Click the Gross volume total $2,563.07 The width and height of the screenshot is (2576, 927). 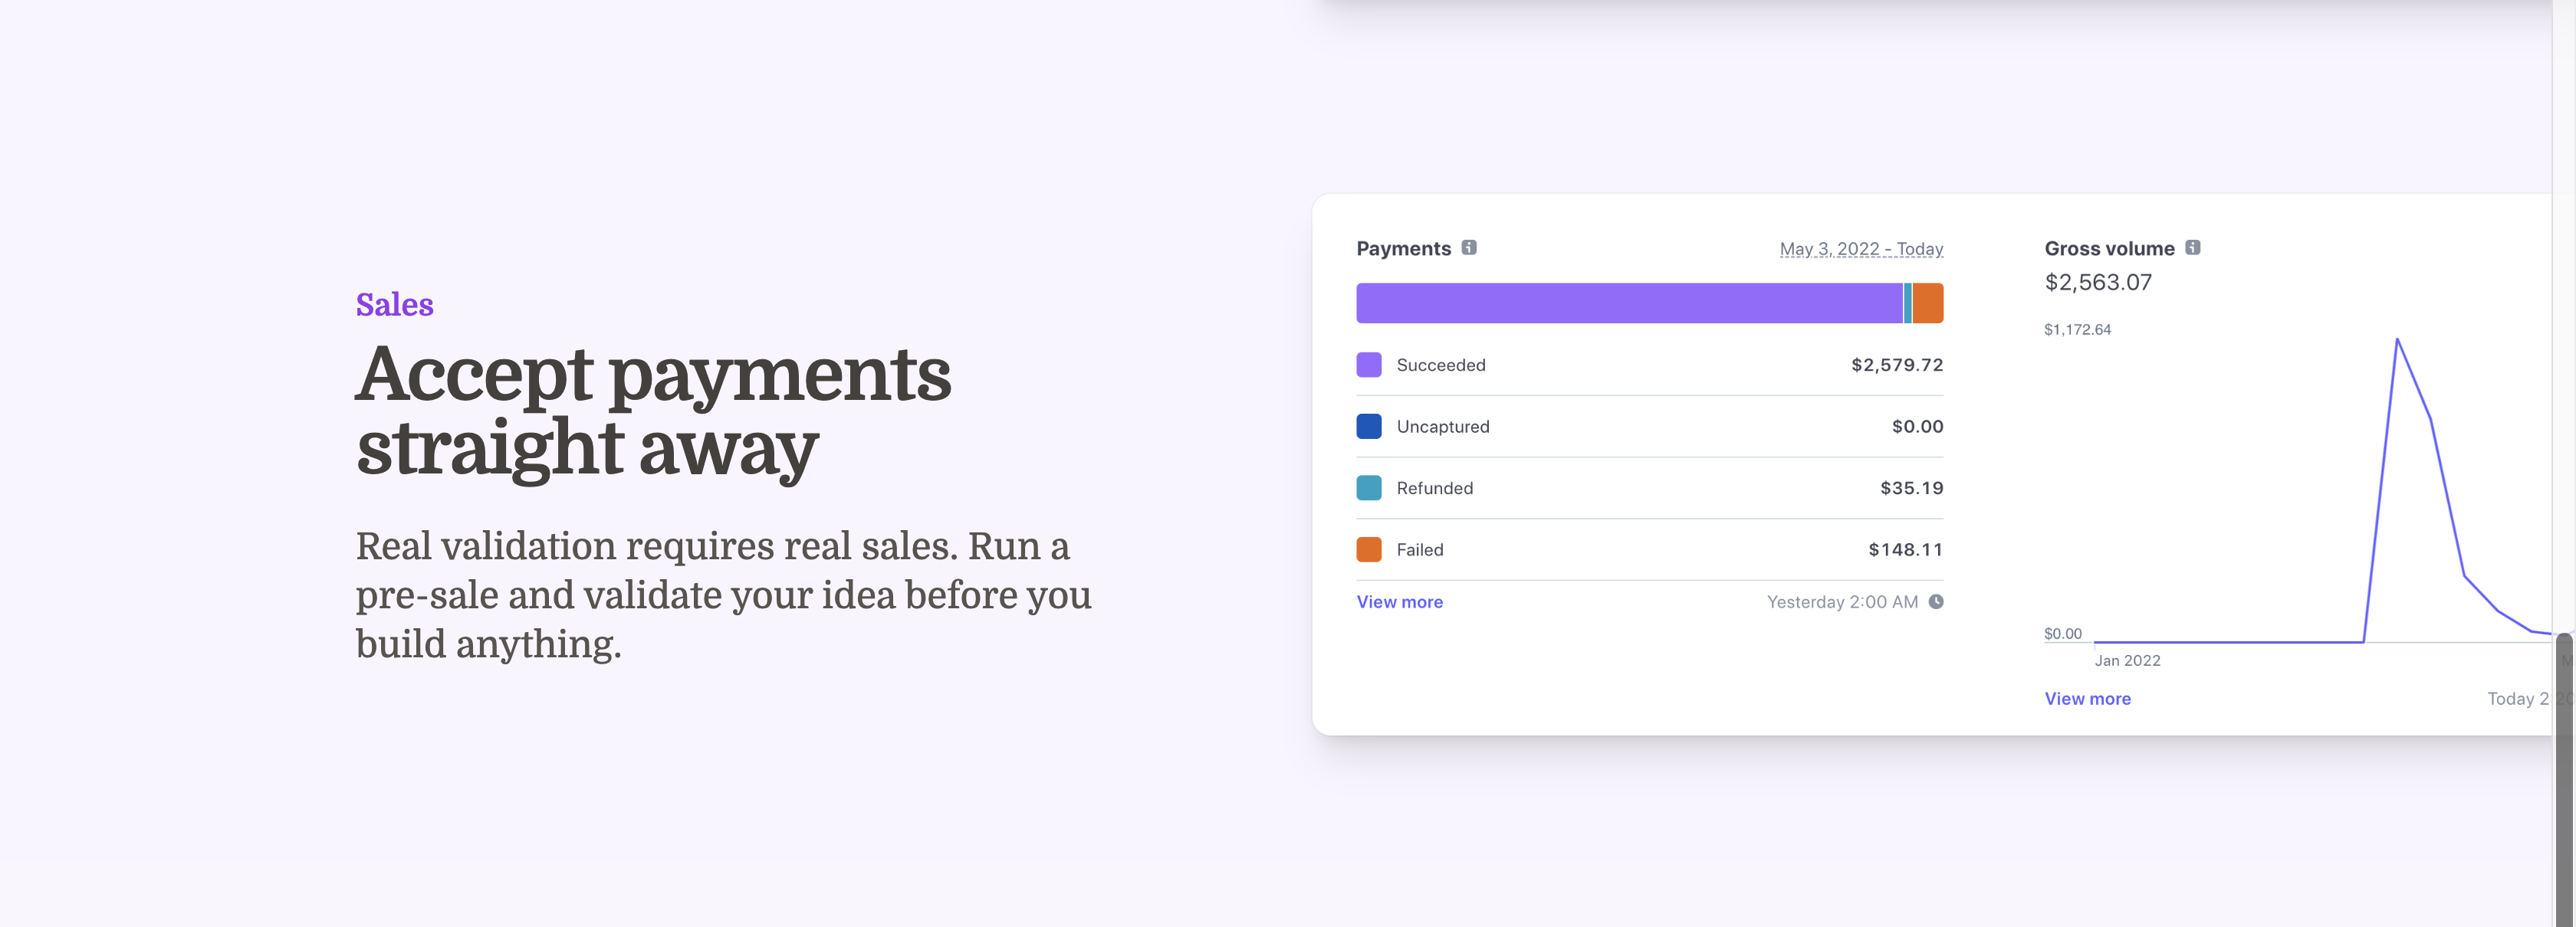(2098, 282)
